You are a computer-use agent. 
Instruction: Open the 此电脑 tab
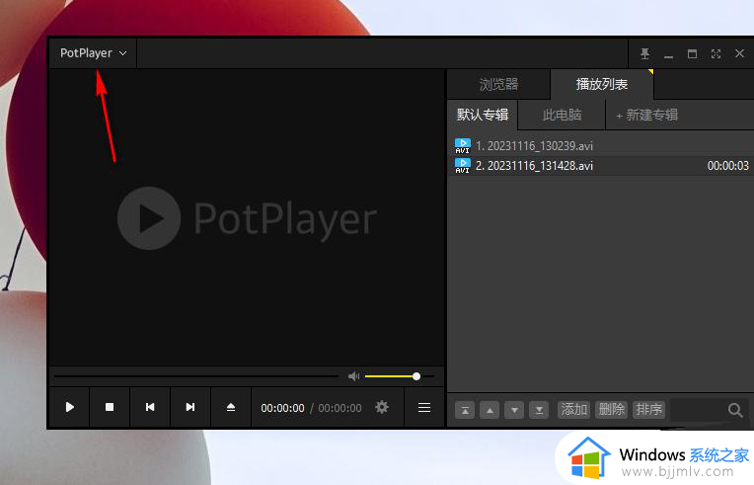pyautogui.click(x=562, y=115)
